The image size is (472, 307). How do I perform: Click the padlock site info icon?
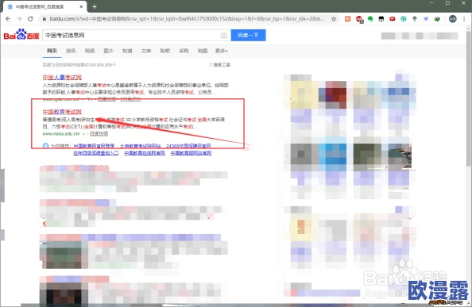point(44,19)
